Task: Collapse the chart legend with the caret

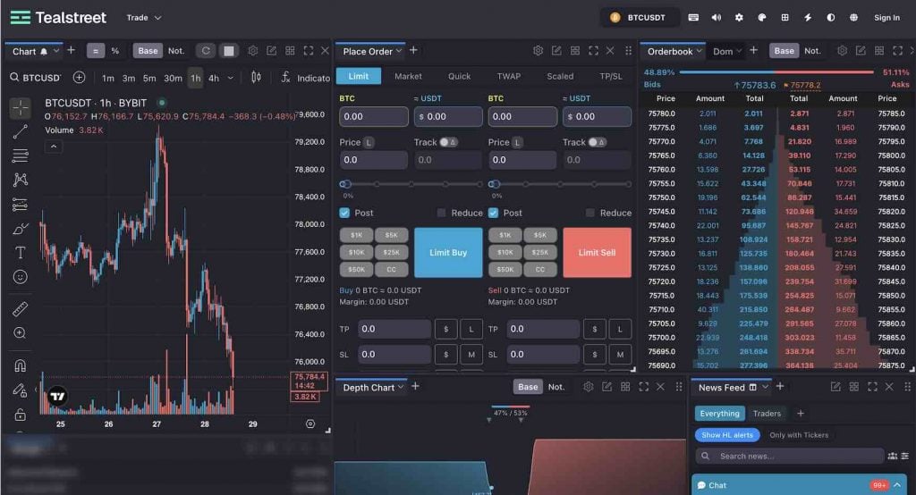Action: click(x=54, y=147)
